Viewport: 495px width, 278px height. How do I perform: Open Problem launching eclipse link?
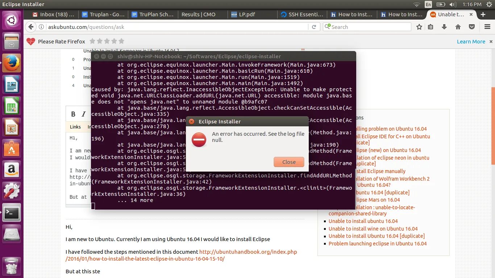[x=378, y=244]
